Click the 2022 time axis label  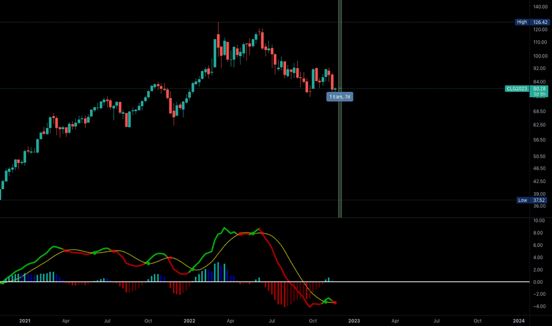pos(190,321)
